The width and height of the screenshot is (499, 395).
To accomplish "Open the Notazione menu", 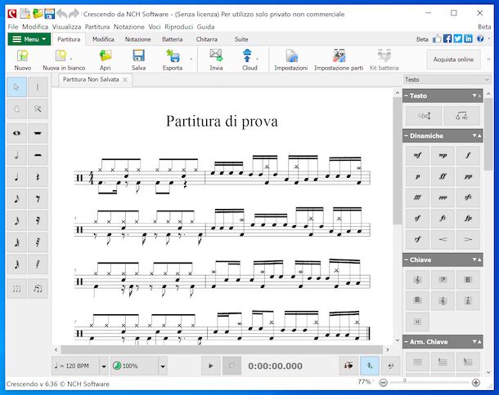I will point(129,27).
